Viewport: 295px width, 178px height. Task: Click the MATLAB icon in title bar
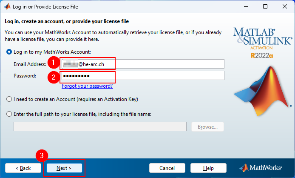pos(7,6)
